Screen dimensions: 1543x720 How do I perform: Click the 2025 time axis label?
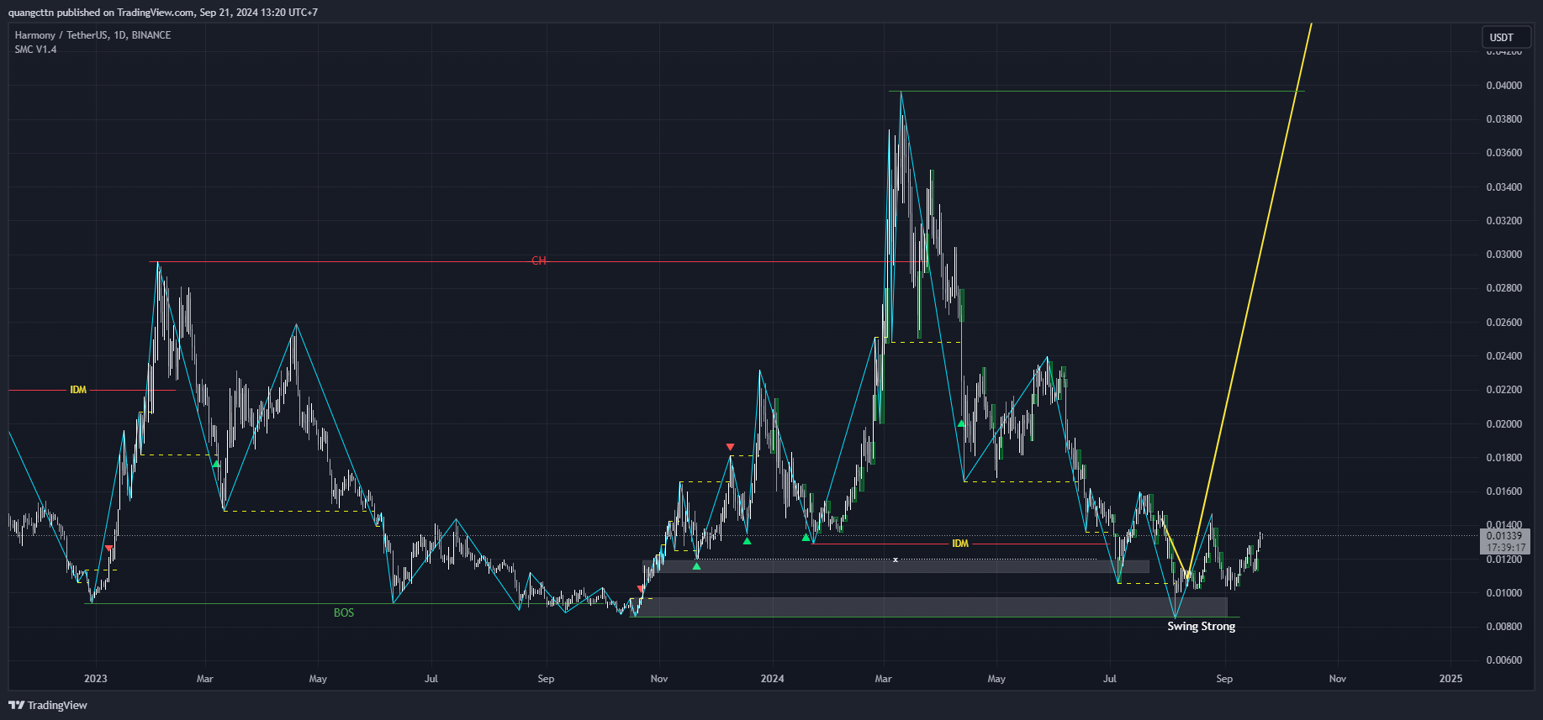[1451, 679]
